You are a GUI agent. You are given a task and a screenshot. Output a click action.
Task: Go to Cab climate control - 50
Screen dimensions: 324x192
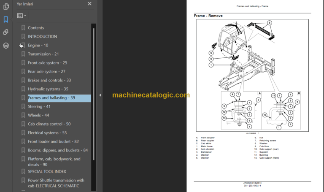pyautogui.click(x=49, y=124)
